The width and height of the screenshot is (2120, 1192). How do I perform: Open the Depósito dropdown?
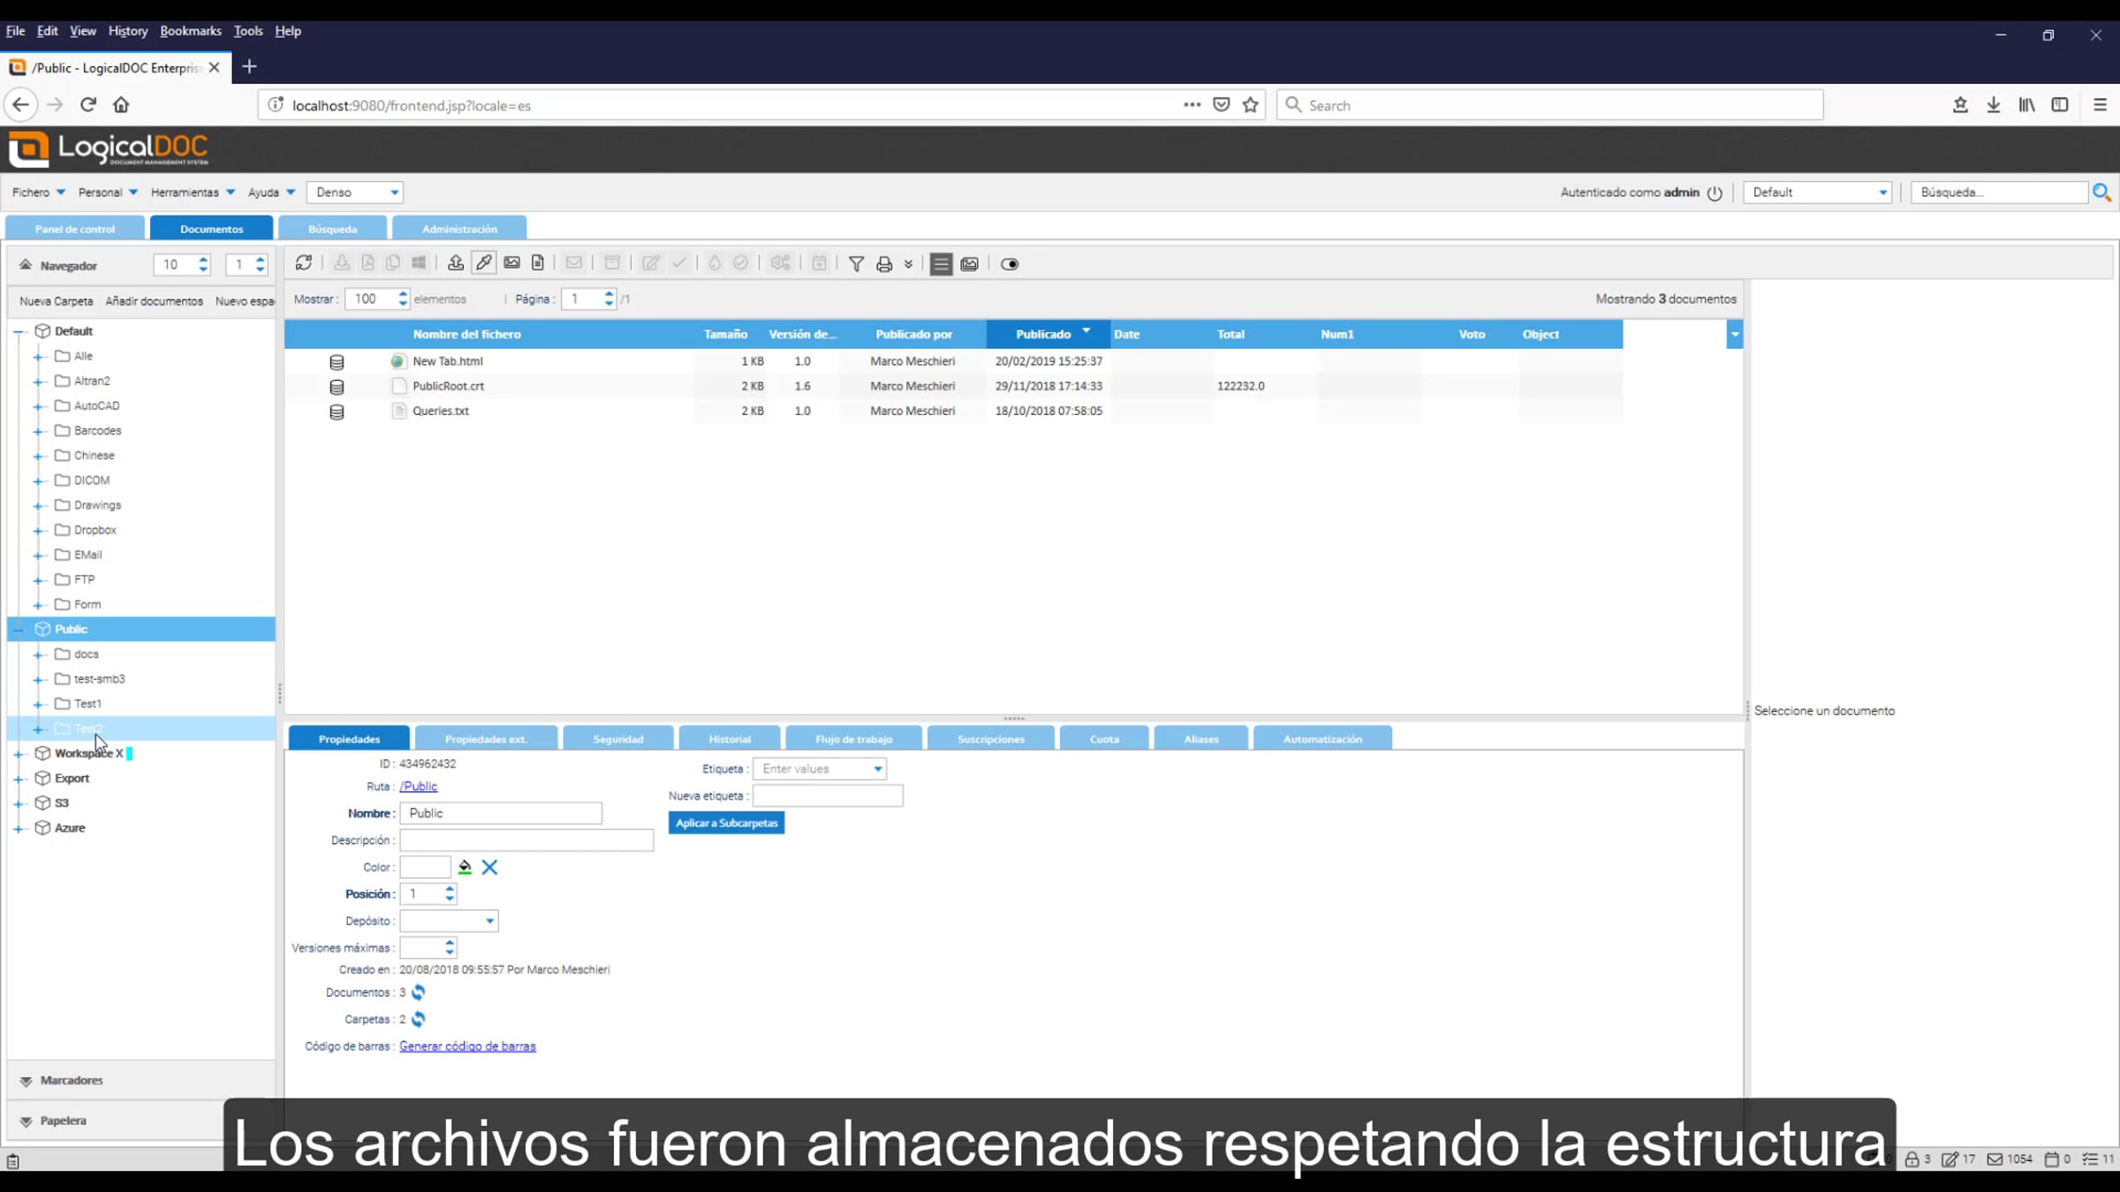pyautogui.click(x=489, y=921)
